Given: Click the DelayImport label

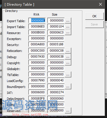Looking at the screenshot, I should tap(16, 99).
